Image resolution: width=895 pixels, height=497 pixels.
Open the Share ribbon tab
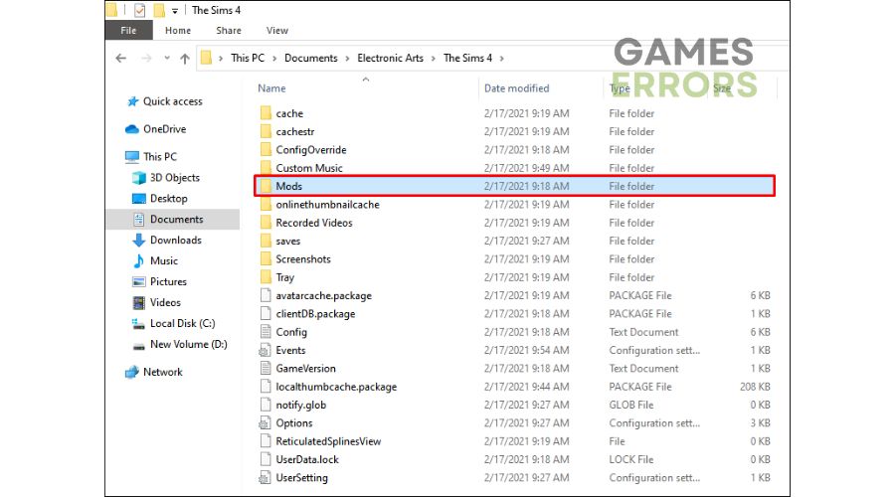pyautogui.click(x=229, y=31)
